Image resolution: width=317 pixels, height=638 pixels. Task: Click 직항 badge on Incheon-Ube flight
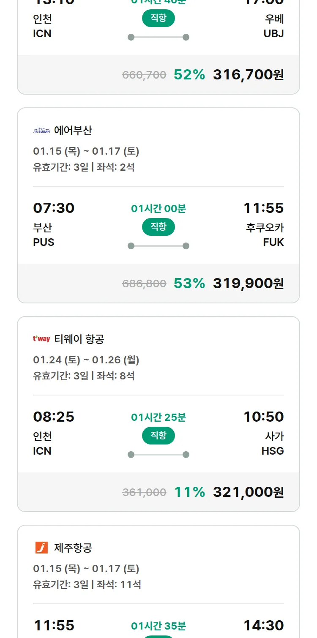[x=158, y=18]
